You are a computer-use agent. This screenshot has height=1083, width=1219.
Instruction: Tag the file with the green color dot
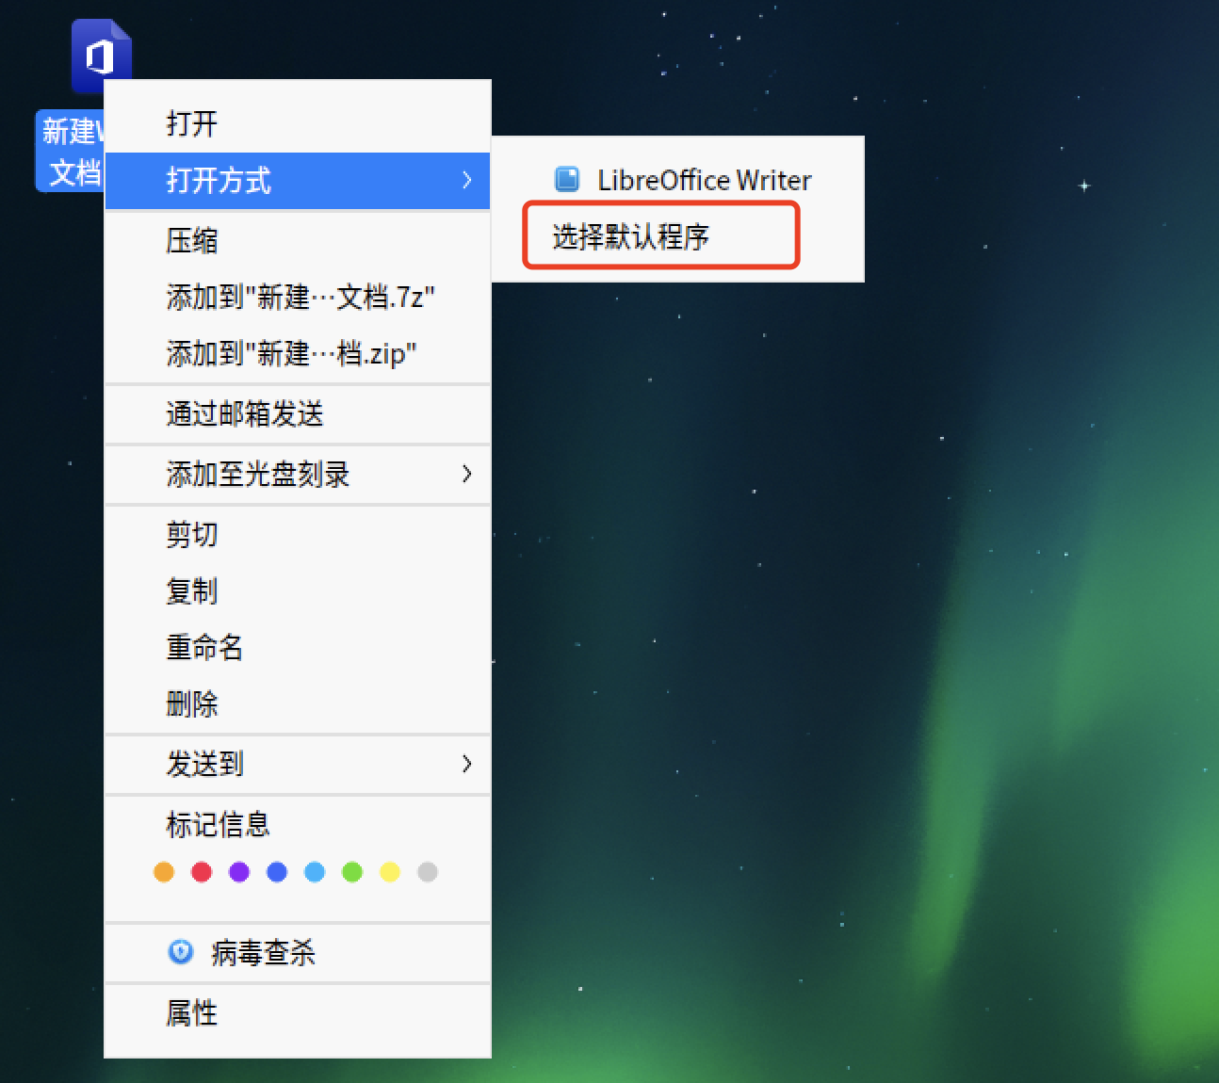352,872
